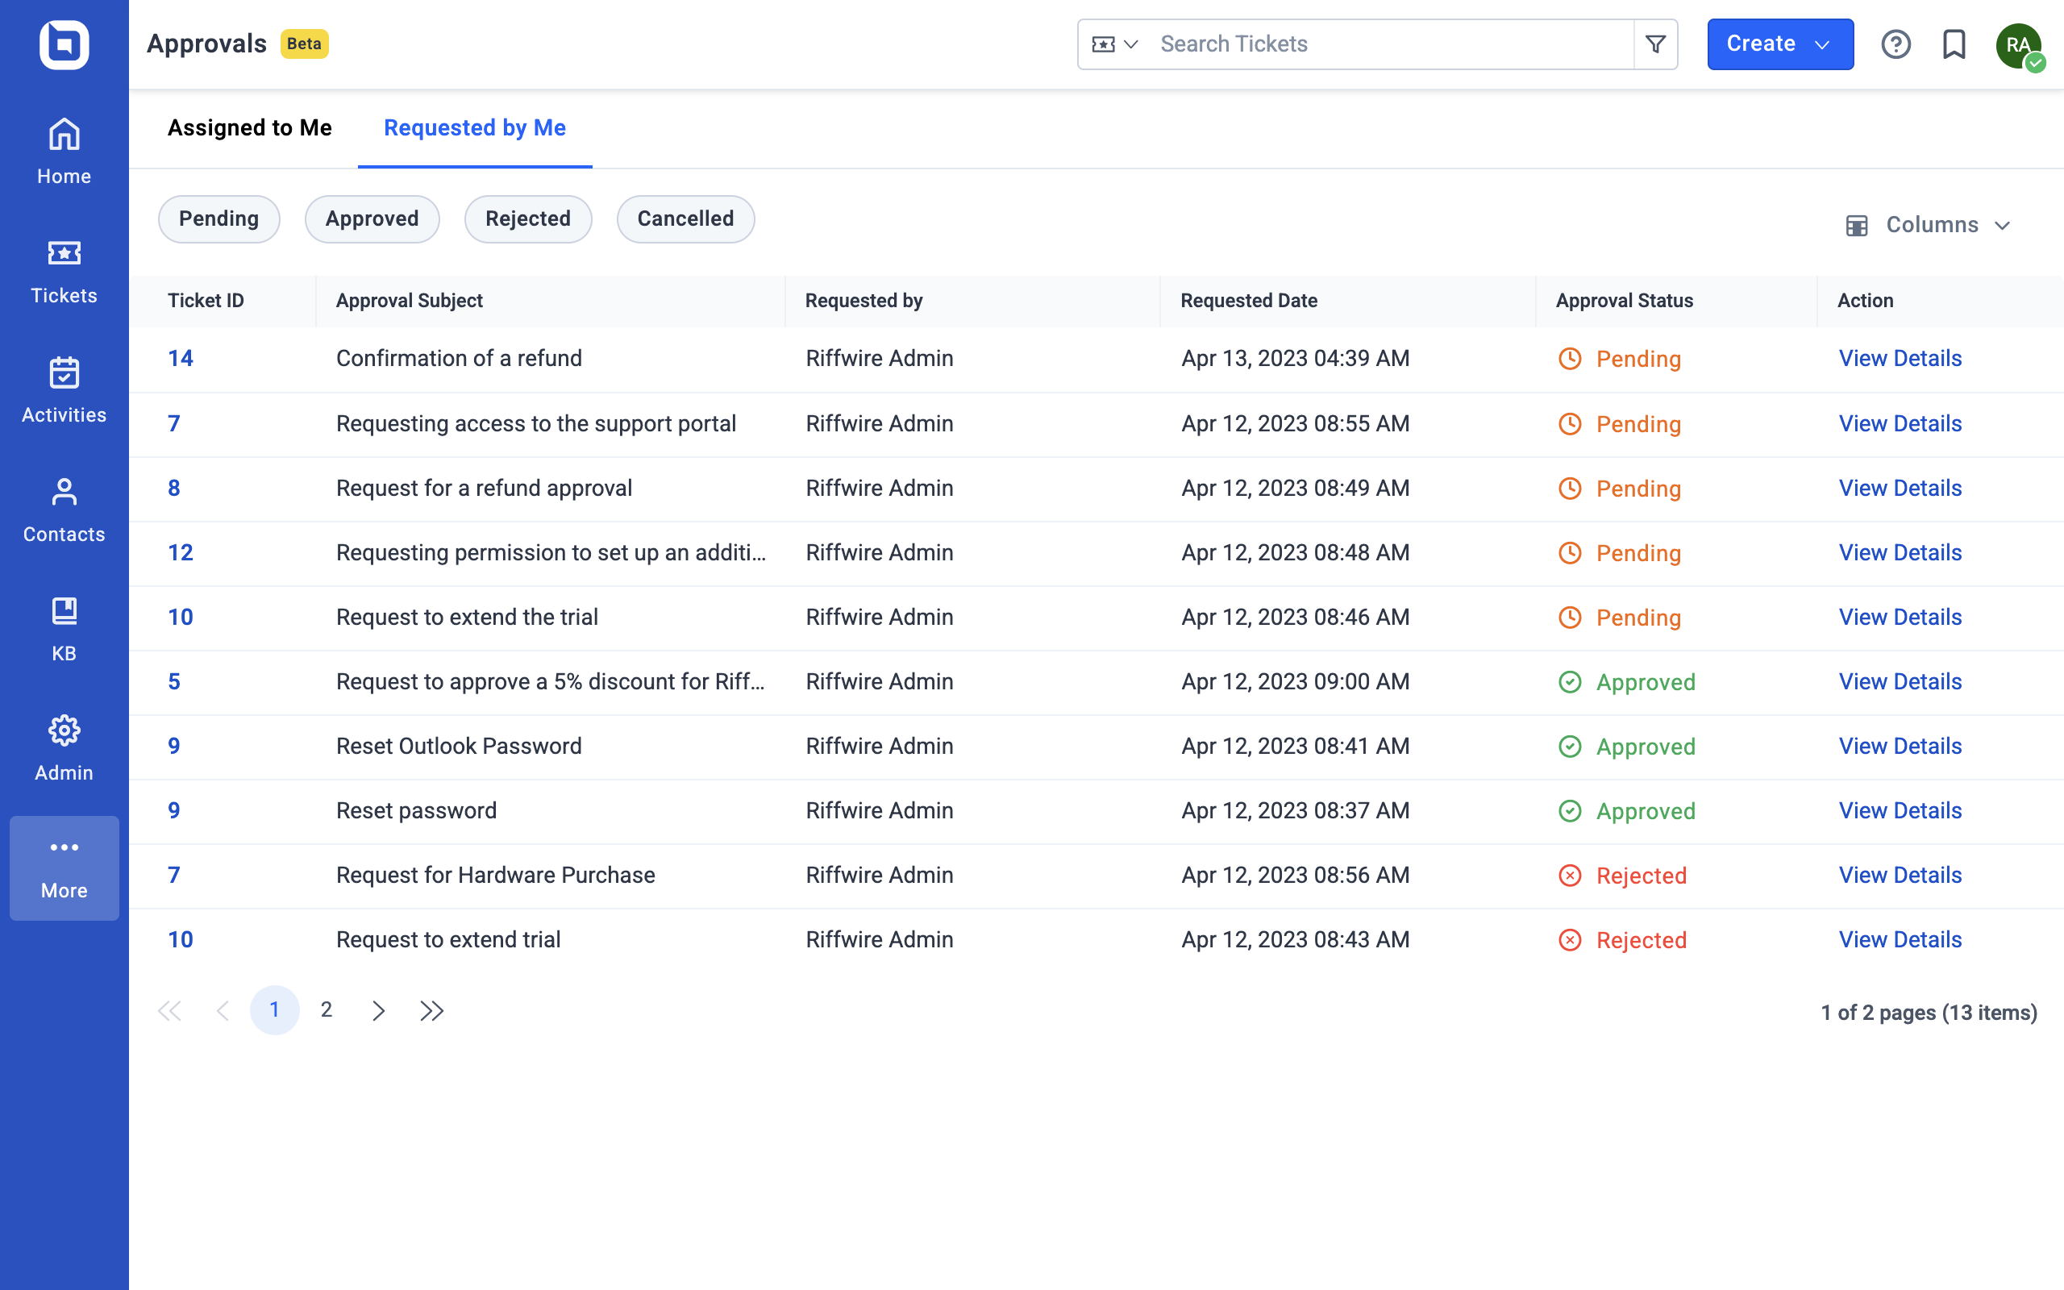Open the search filter funnel icon

click(x=1654, y=44)
